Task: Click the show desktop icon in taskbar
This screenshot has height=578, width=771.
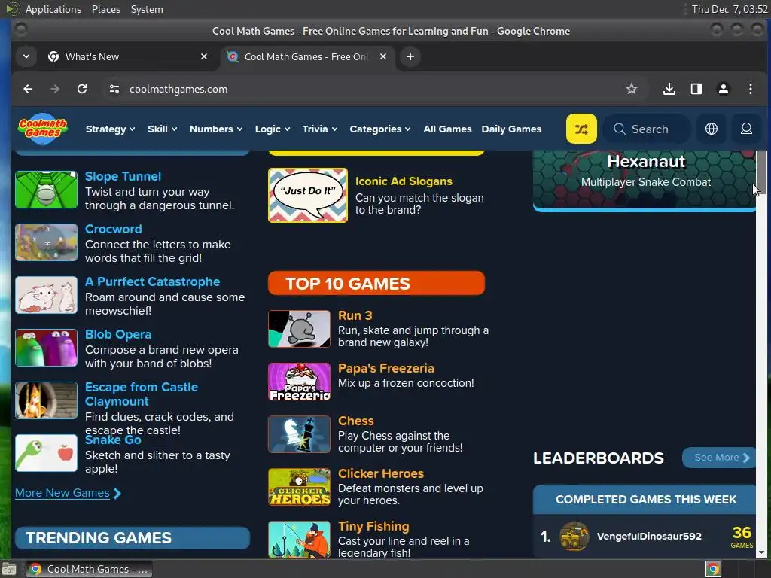Action: pyautogui.click(x=9, y=569)
